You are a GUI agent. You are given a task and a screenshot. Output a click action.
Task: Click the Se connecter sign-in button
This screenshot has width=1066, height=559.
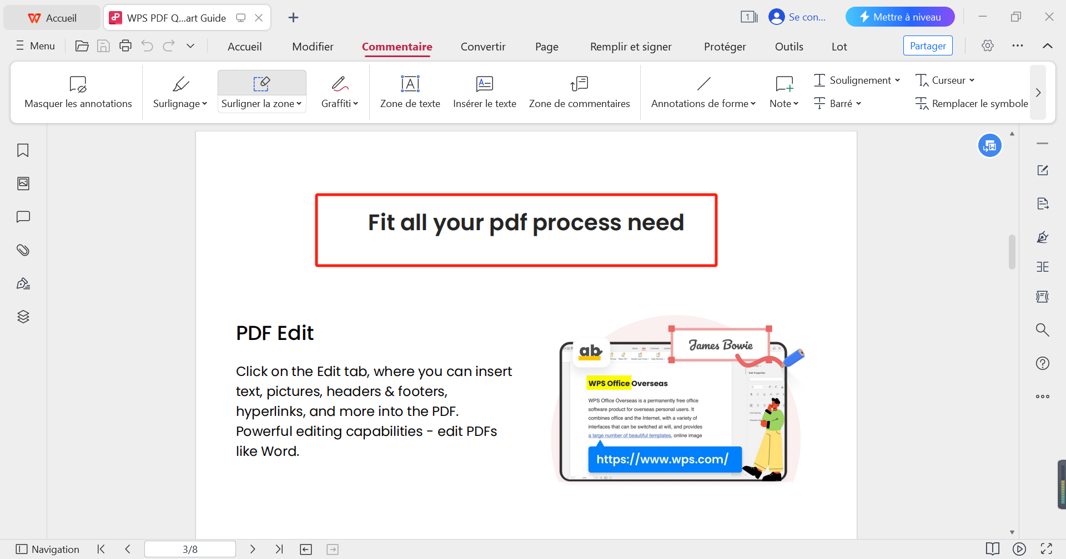(797, 17)
